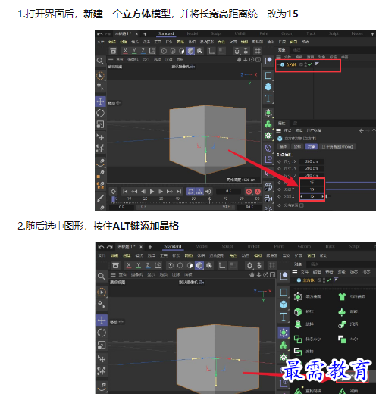Switch to the UVEdit layout tab in step 2
The width and height of the screenshot is (376, 394).
click(x=254, y=246)
